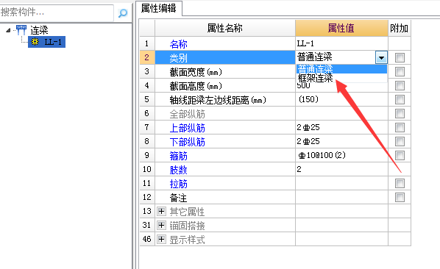Choose 普通连梁 from the dropdown list
The height and width of the screenshot is (269, 440).
click(x=342, y=69)
